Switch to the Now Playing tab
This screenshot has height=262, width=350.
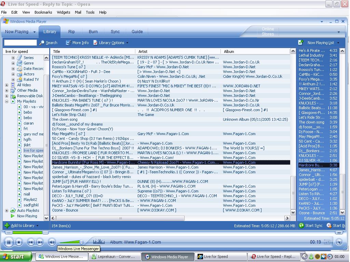pos(17,32)
